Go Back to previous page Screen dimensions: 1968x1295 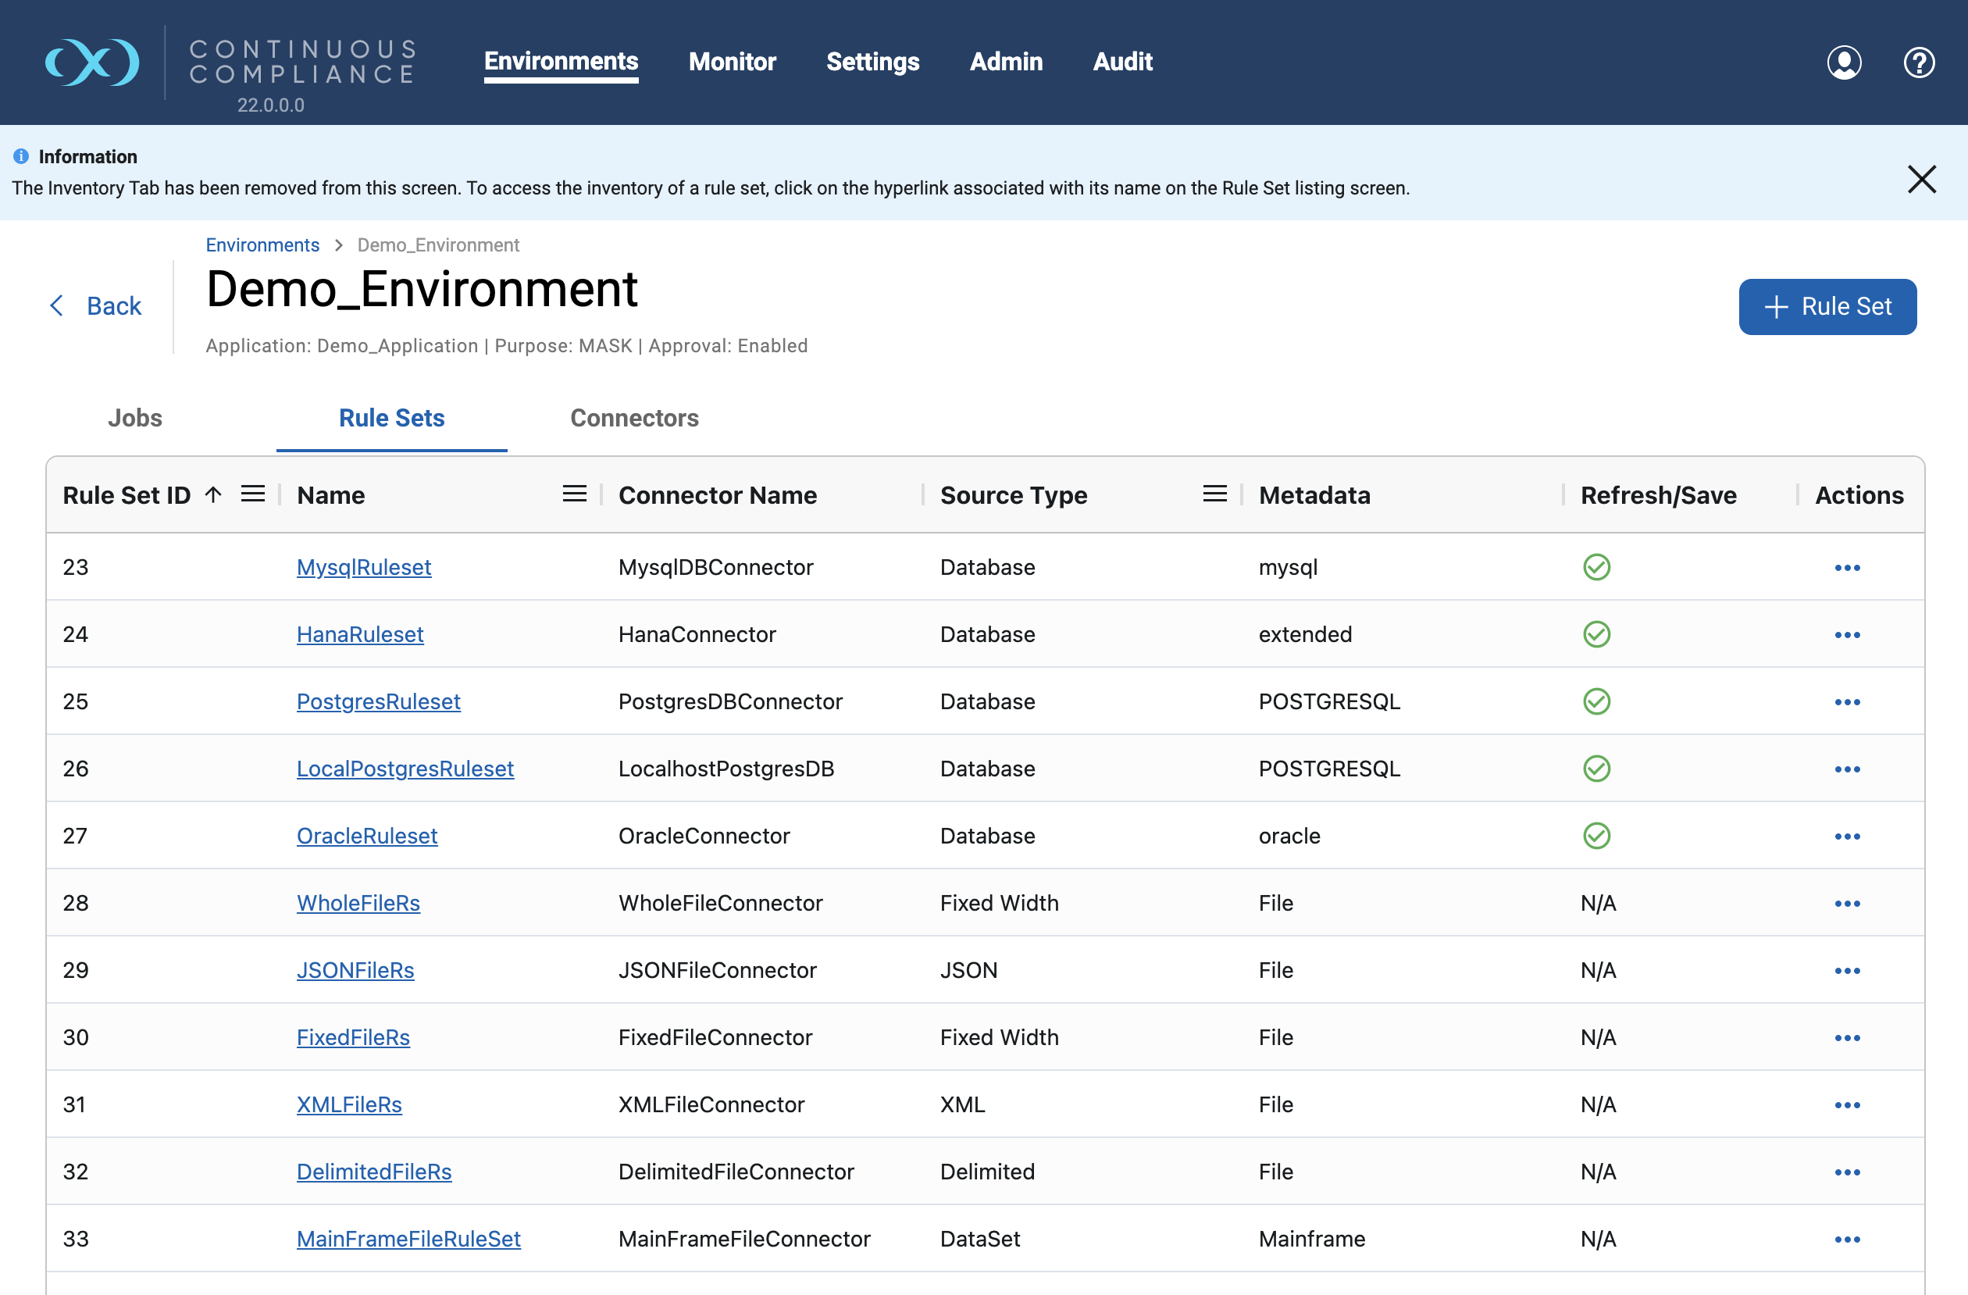click(96, 306)
